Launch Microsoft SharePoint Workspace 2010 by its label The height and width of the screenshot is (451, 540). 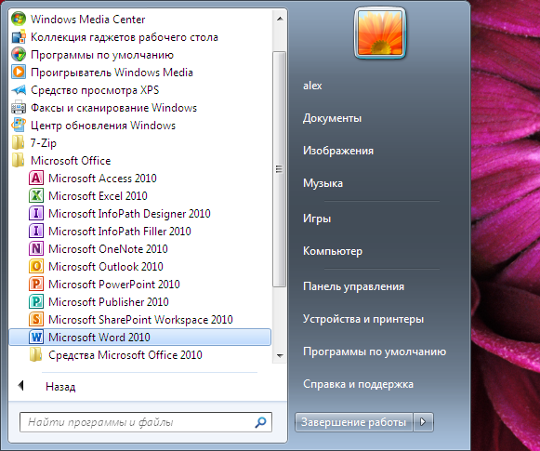coord(140,320)
